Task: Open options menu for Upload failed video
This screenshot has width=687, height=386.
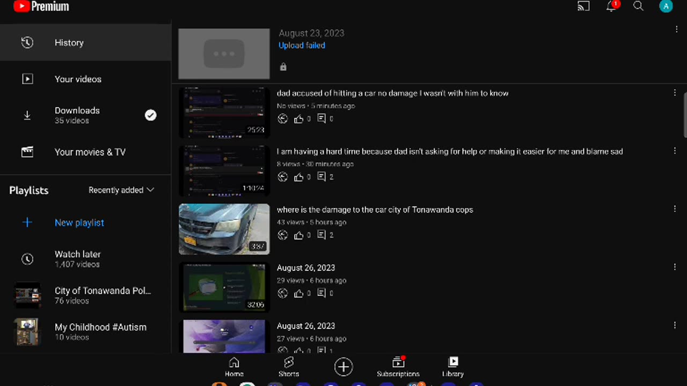Action: click(676, 29)
